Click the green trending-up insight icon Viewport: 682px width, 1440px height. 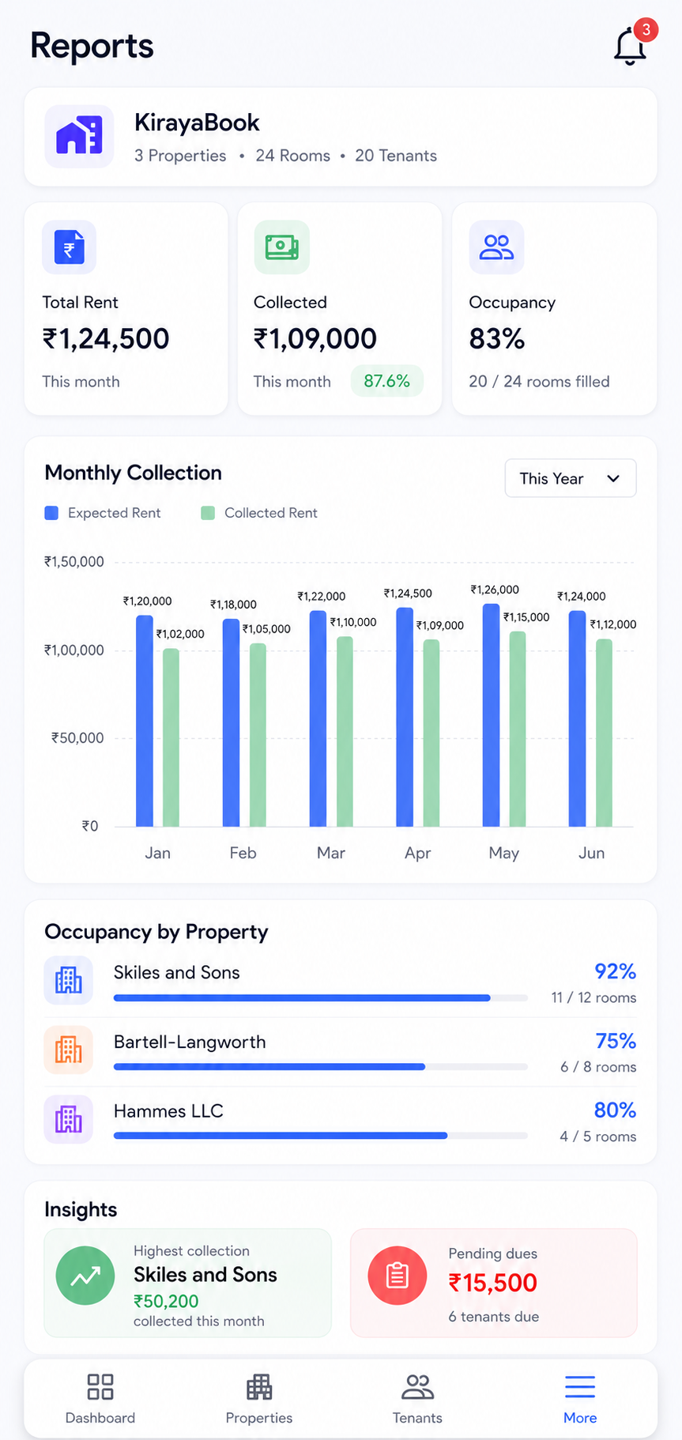pyautogui.click(x=85, y=1276)
